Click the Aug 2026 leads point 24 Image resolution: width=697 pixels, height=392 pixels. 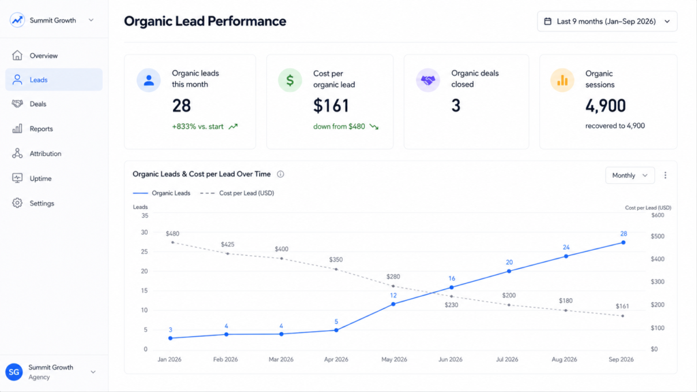tap(566, 257)
